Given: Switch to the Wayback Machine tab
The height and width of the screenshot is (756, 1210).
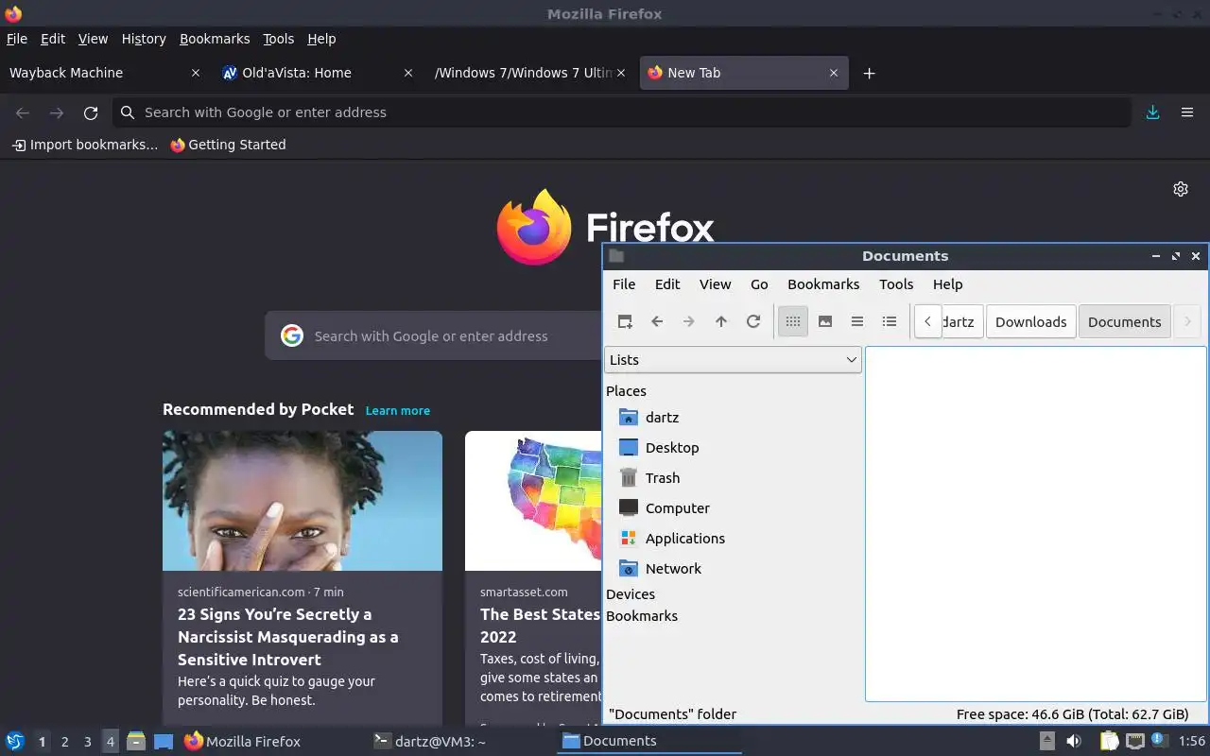Looking at the screenshot, I should click(x=95, y=73).
